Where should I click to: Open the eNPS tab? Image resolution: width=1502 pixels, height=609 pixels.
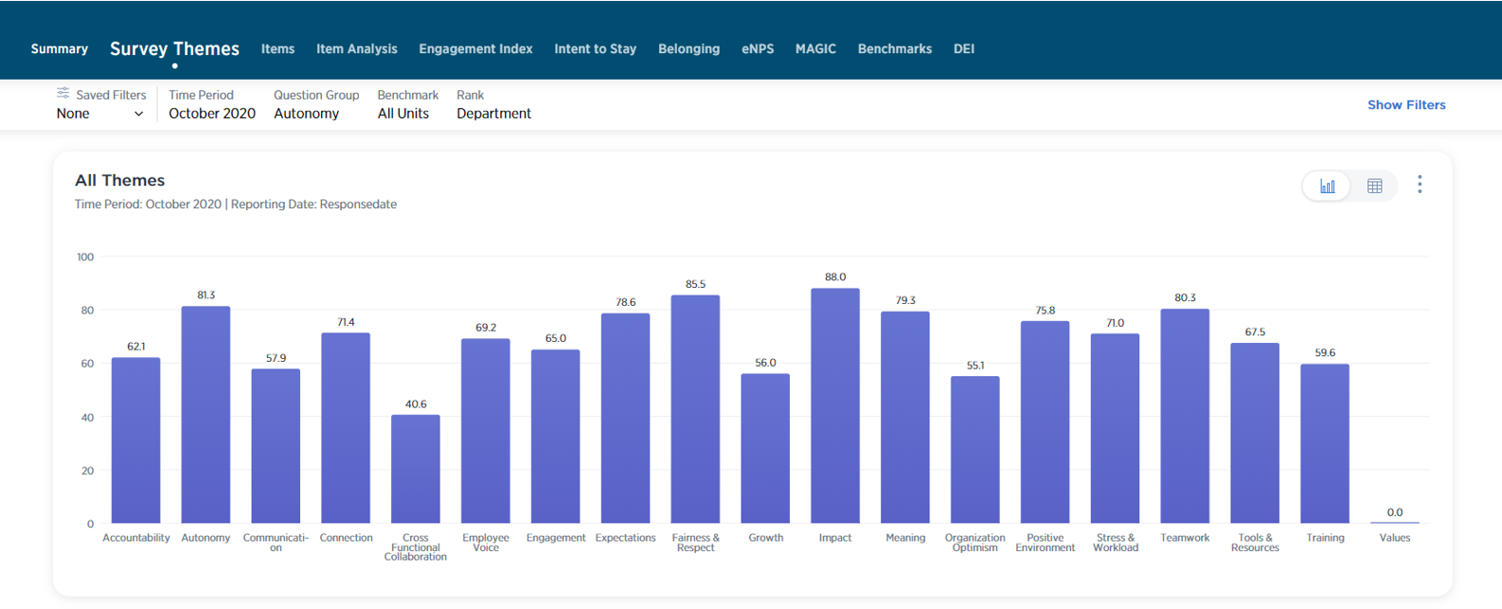click(757, 49)
